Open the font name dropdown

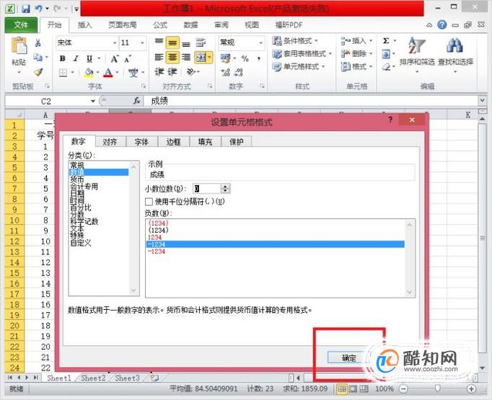pos(115,43)
